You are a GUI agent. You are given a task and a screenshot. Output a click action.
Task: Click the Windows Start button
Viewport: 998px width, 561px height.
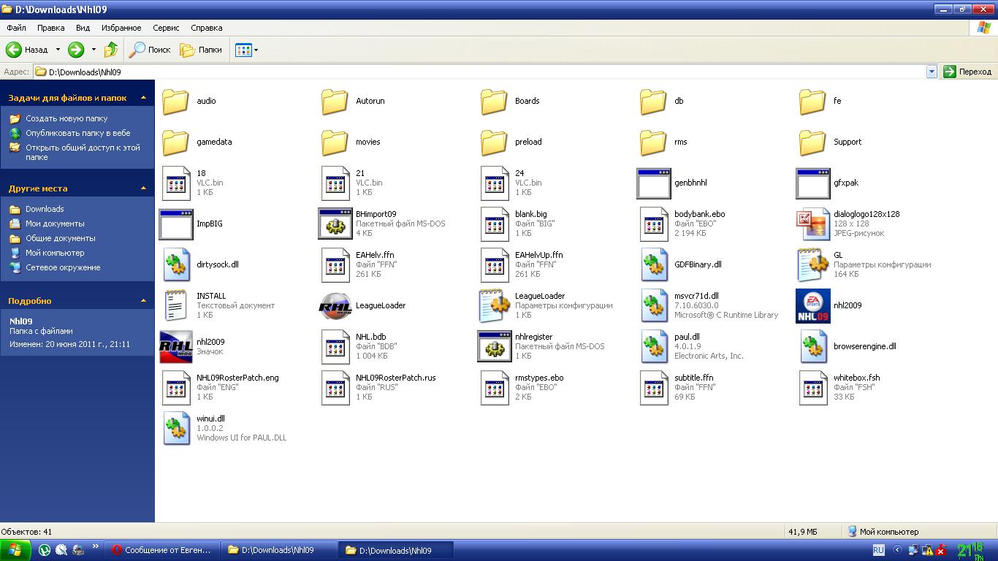point(15,550)
